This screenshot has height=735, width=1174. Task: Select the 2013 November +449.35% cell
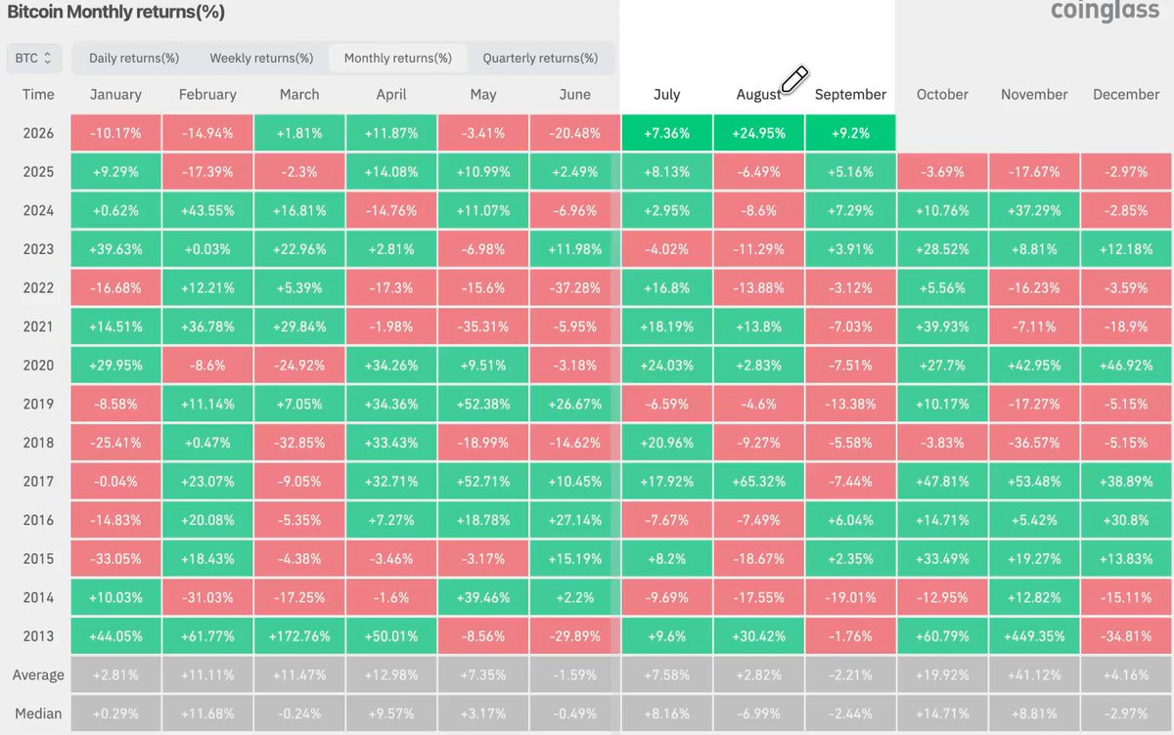[1034, 636]
